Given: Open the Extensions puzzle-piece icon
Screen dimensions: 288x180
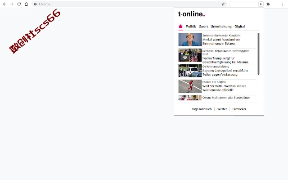Looking at the screenshot, I should coord(268,4).
